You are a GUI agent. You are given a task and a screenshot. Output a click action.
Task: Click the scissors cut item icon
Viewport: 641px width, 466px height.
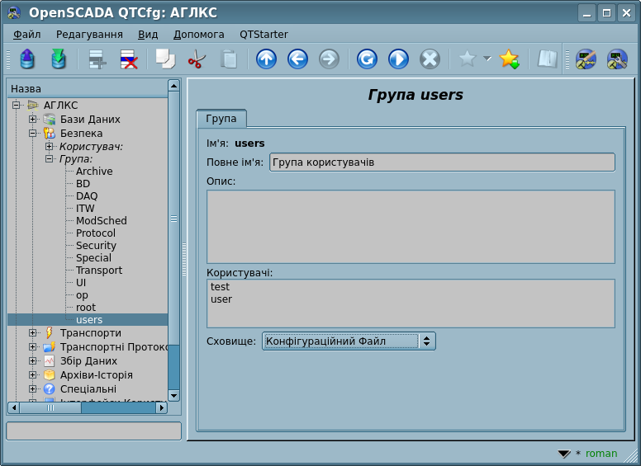tap(197, 59)
